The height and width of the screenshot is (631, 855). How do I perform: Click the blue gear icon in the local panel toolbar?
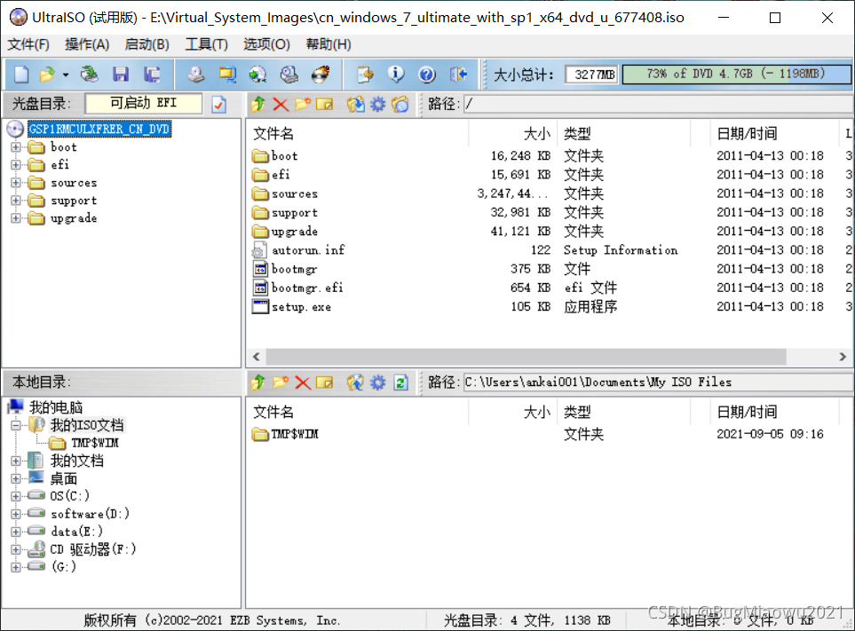tap(378, 383)
